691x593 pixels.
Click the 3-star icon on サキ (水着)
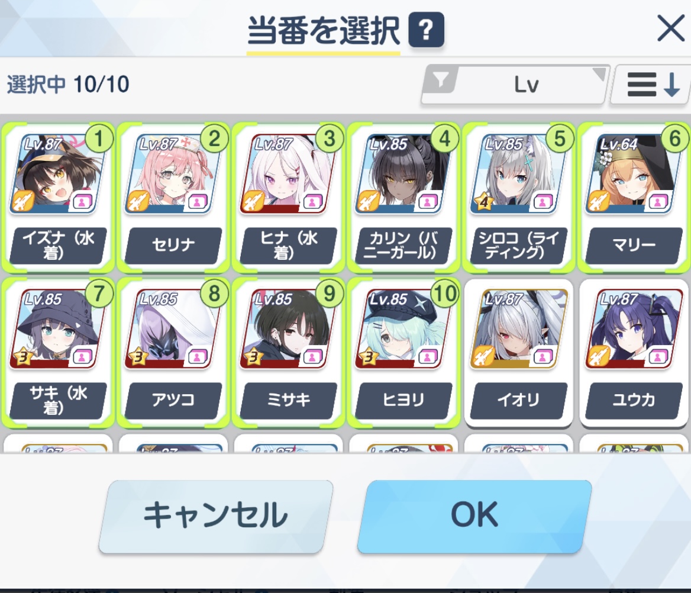pyautogui.click(x=22, y=357)
